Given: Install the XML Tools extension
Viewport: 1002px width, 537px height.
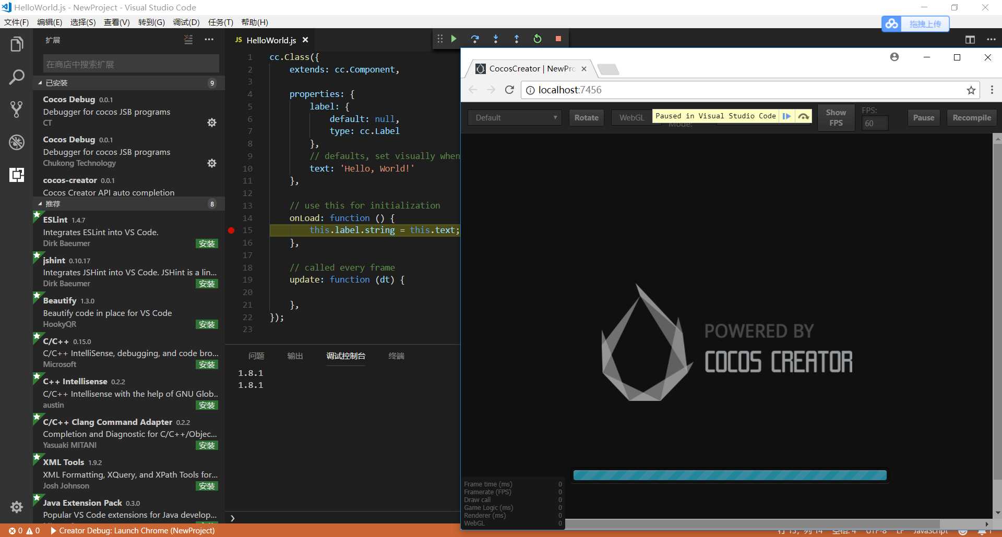Looking at the screenshot, I should [207, 486].
